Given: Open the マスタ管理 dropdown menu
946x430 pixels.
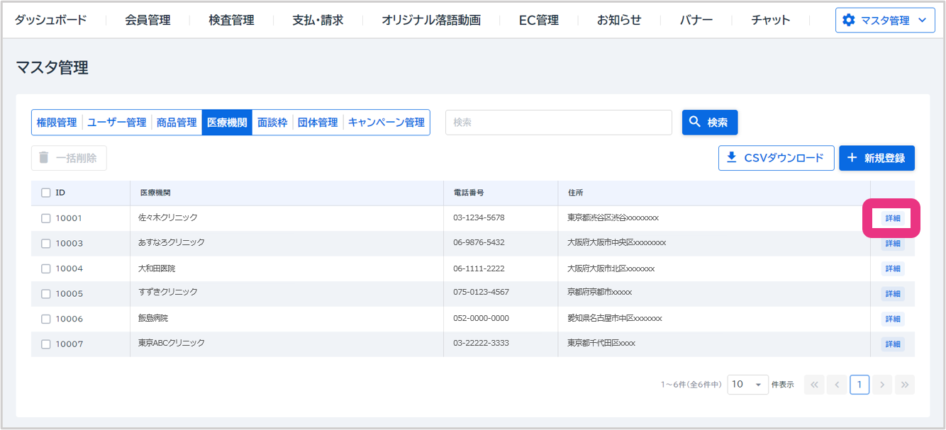Looking at the screenshot, I should click(x=884, y=21).
